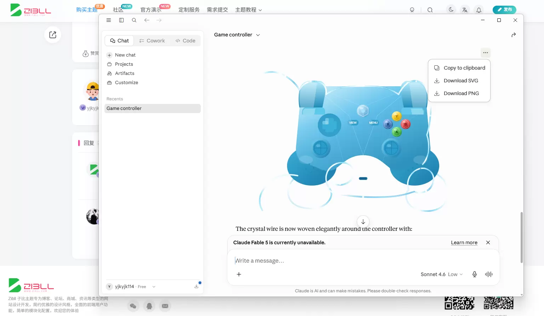The width and height of the screenshot is (544, 316).
Task: Click the plus attachment icon
Action: [x=239, y=274]
